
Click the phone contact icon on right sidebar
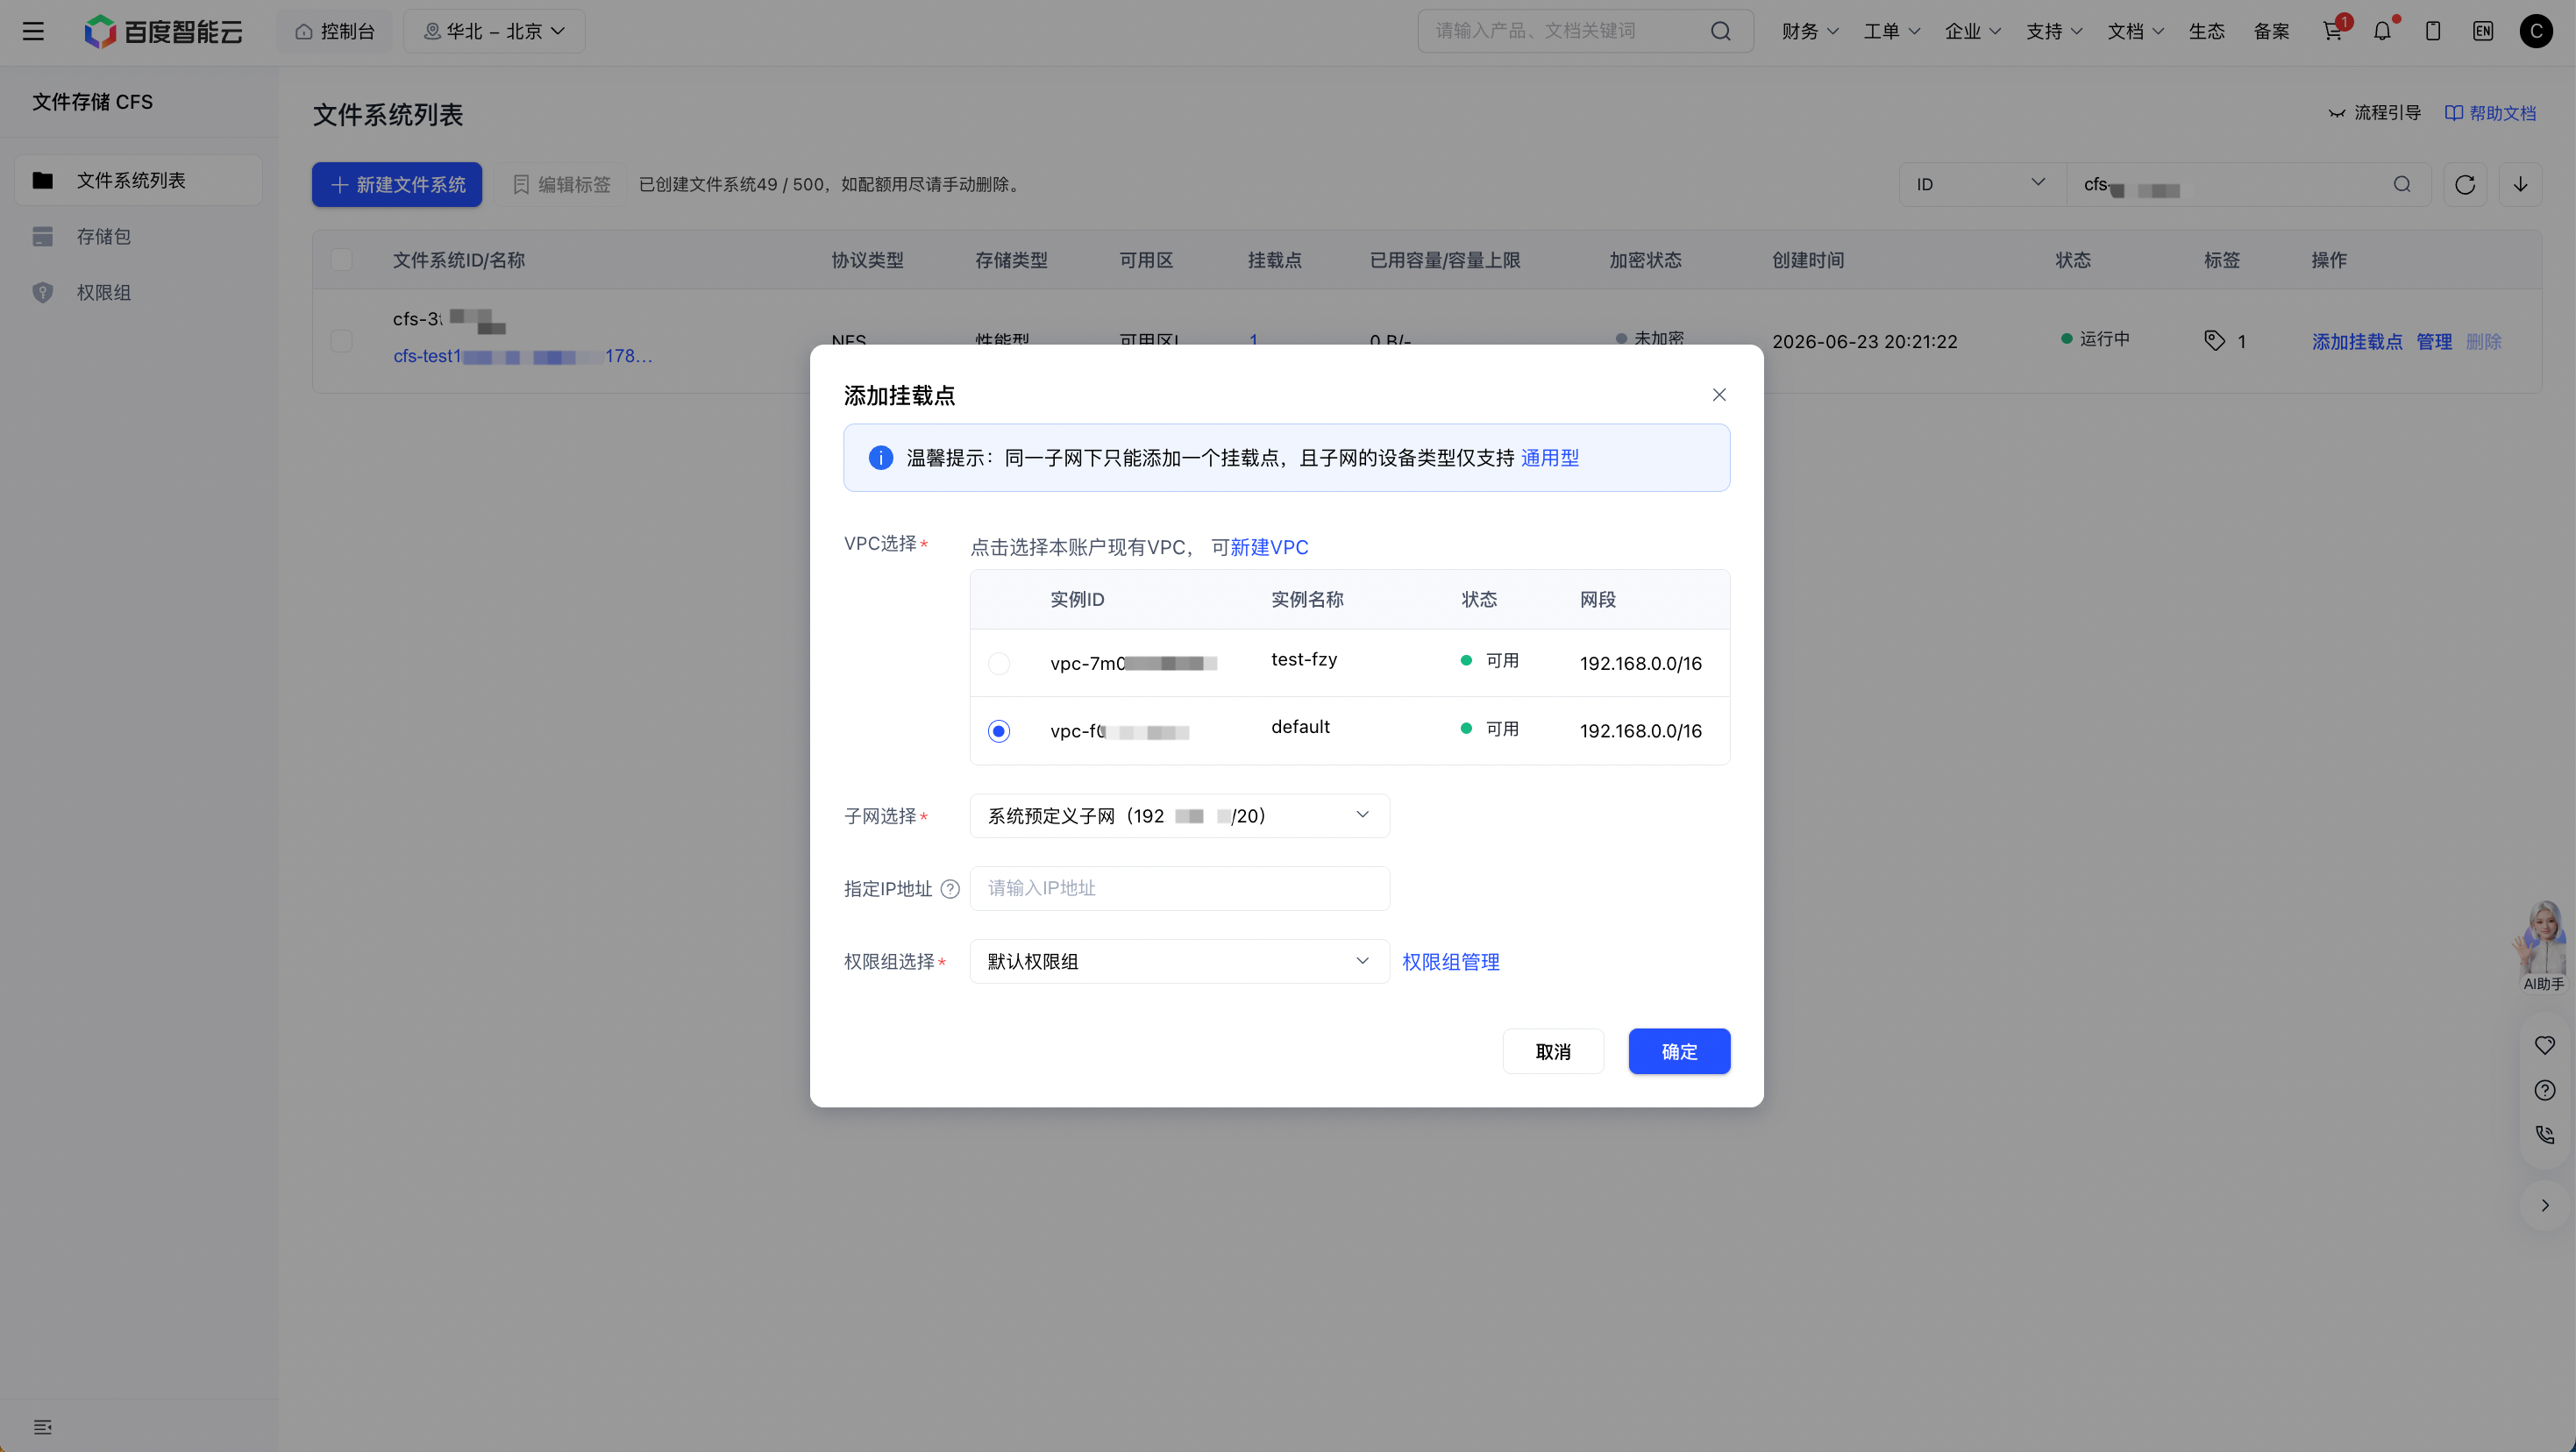pyautogui.click(x=2545, y=1134)
